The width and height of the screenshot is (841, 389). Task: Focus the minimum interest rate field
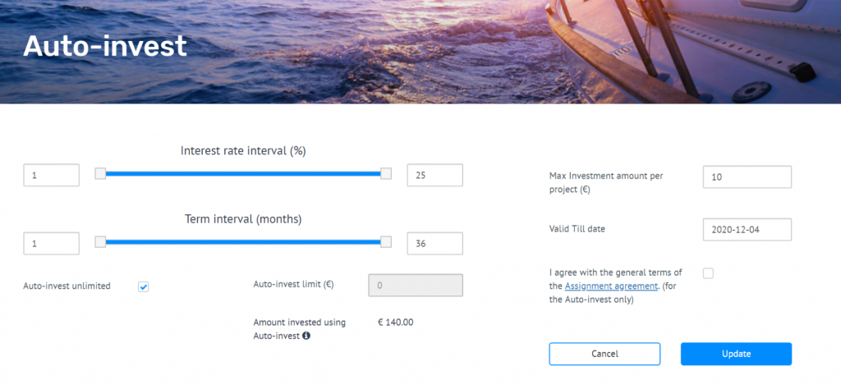click(51, 175)
